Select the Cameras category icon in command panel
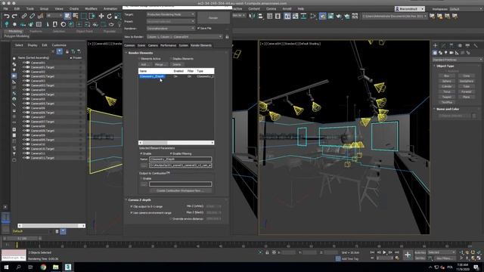 pos(451,53)
